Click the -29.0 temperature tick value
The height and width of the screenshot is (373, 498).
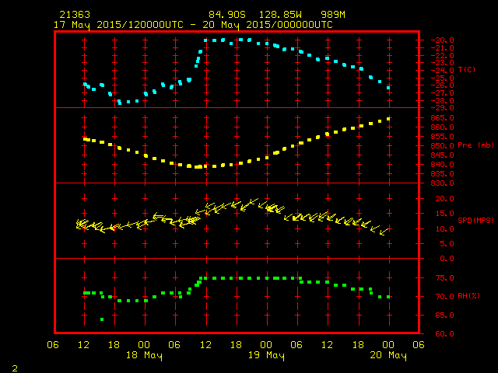point(443,108)
